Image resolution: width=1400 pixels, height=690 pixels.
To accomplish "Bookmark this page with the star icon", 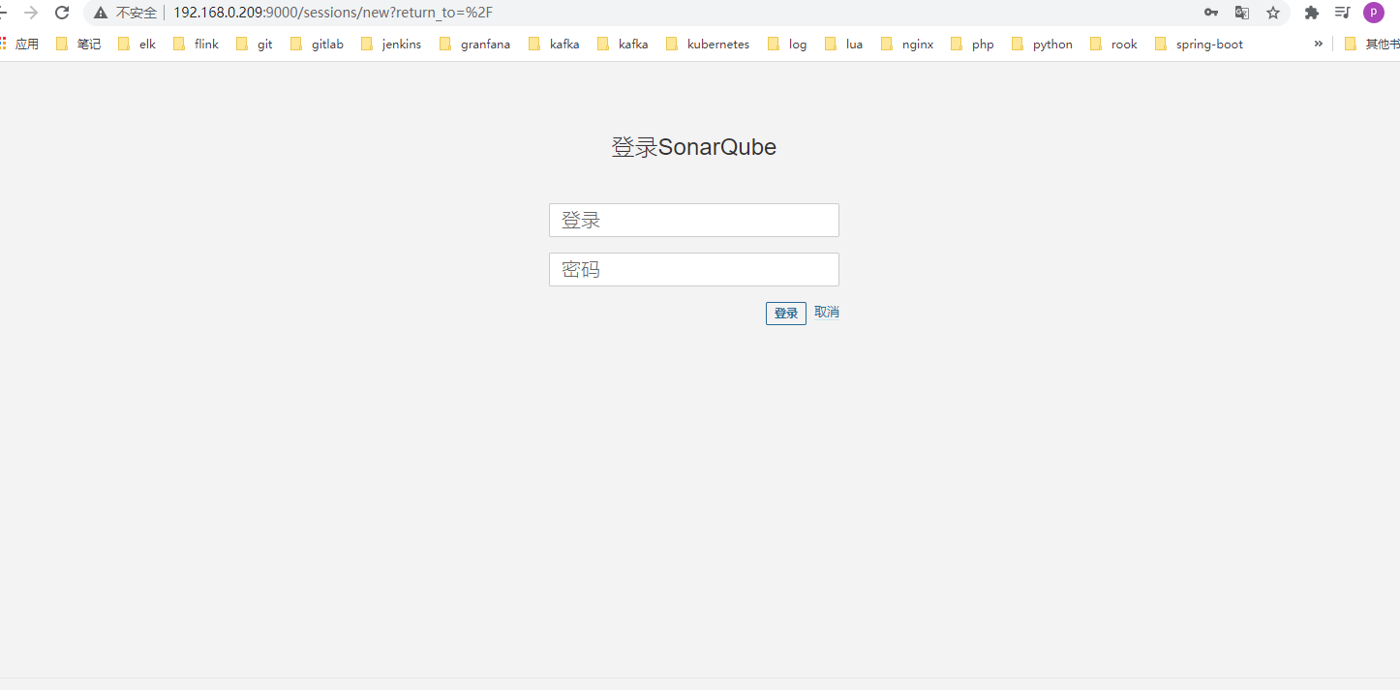I will (1273, 13).
